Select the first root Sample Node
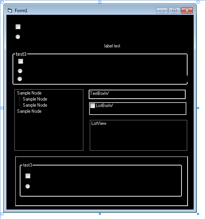205x219 pixels. (x=29, y=93)
